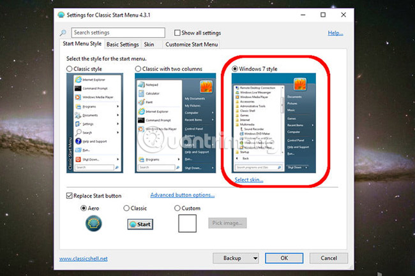Select the Windows 7 style radio button

tap(235, 69)
